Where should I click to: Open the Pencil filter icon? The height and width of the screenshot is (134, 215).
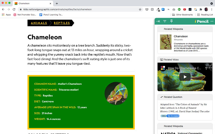click(x=165, y=21)
